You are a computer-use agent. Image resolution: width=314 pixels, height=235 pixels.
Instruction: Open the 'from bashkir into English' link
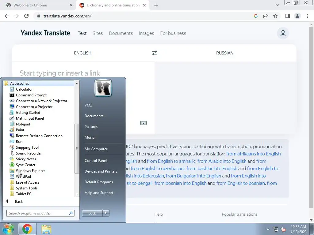tap(212, 169)
